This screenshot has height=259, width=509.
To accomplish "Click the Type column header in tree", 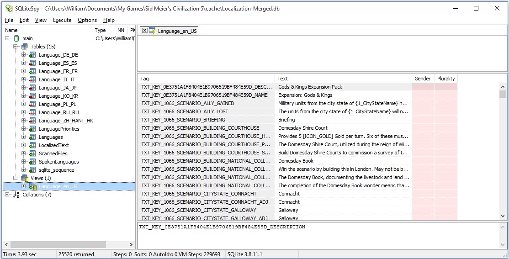I will pyautogui.click(x=104, y=30).
